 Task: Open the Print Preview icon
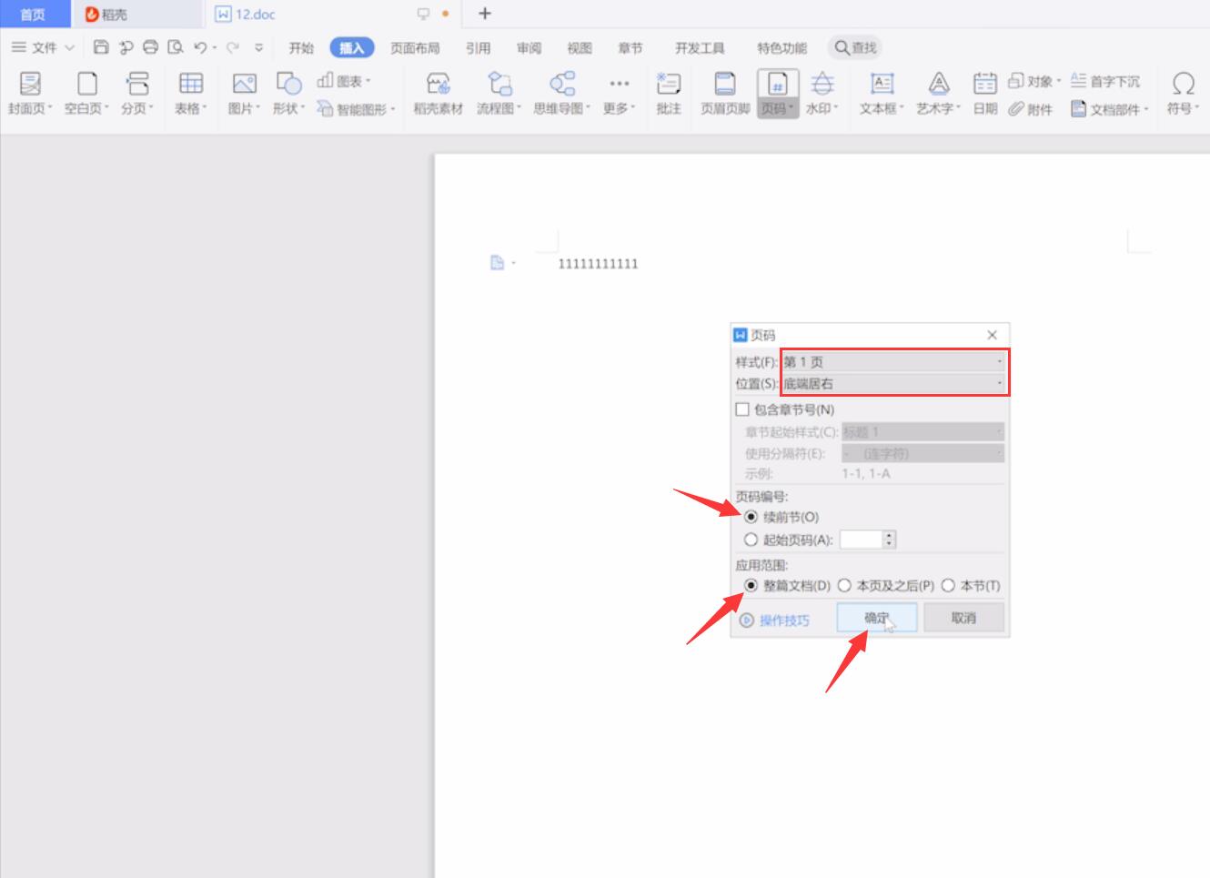point(176,47)
